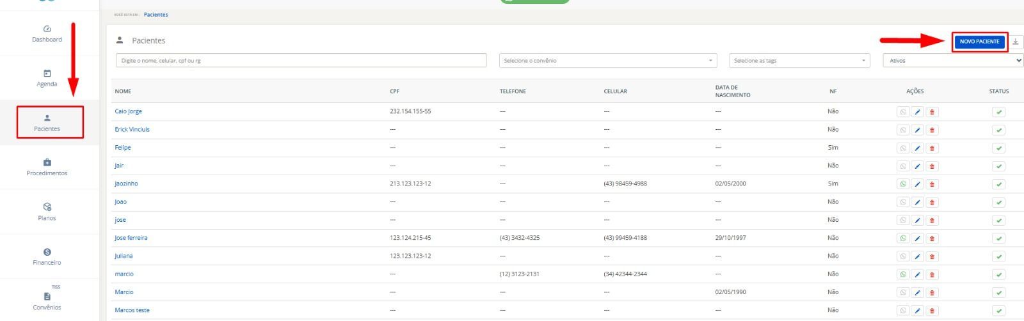1024x321 pixels.
Task: Open patient Jaozinho's profile link
Action: click(126, 184)
